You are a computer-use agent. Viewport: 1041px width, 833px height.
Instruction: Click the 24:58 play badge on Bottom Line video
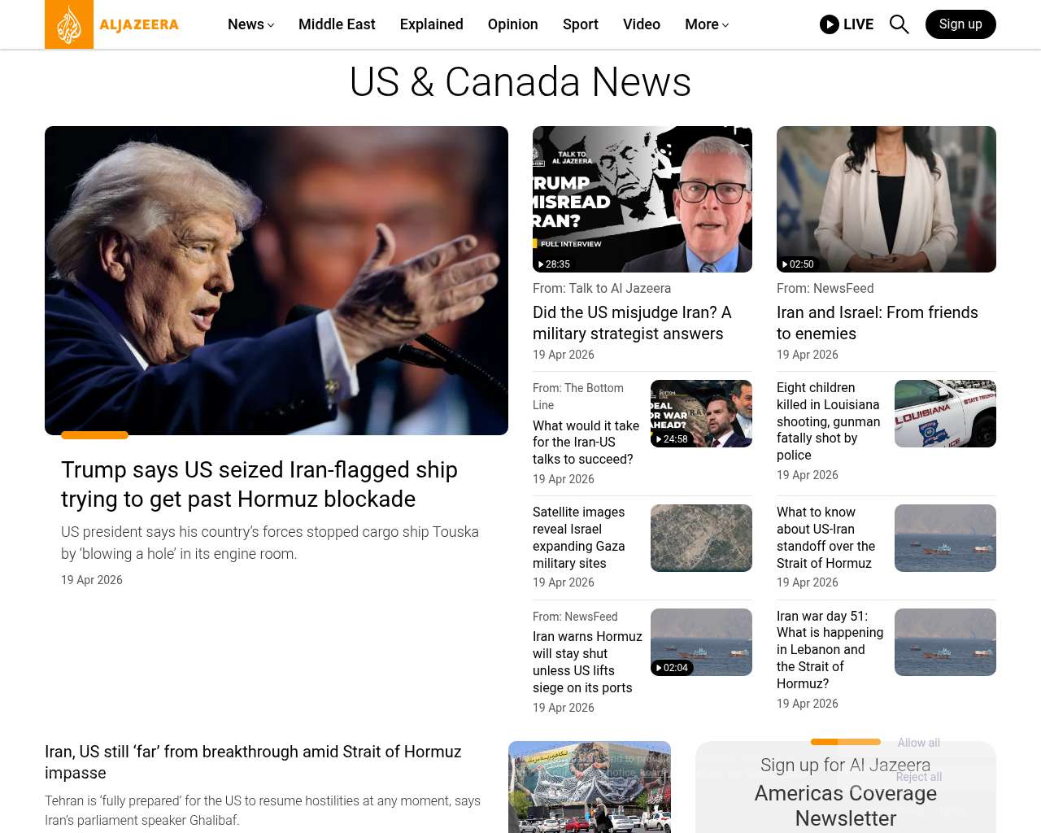coord(672,439)
